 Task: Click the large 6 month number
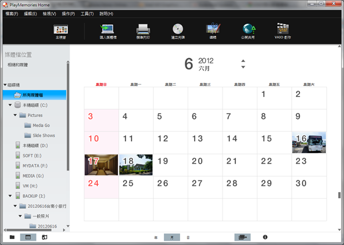point(189,64)
